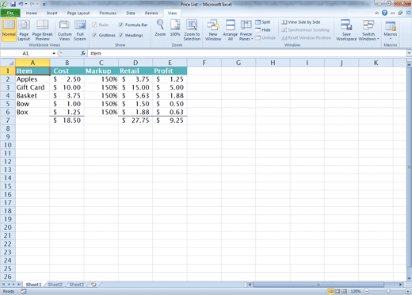
Task: Select column header C
Action: click(101, 63)
